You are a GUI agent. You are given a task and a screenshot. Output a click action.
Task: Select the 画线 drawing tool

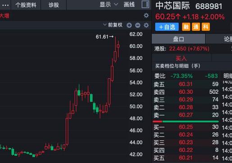point(129,5)
